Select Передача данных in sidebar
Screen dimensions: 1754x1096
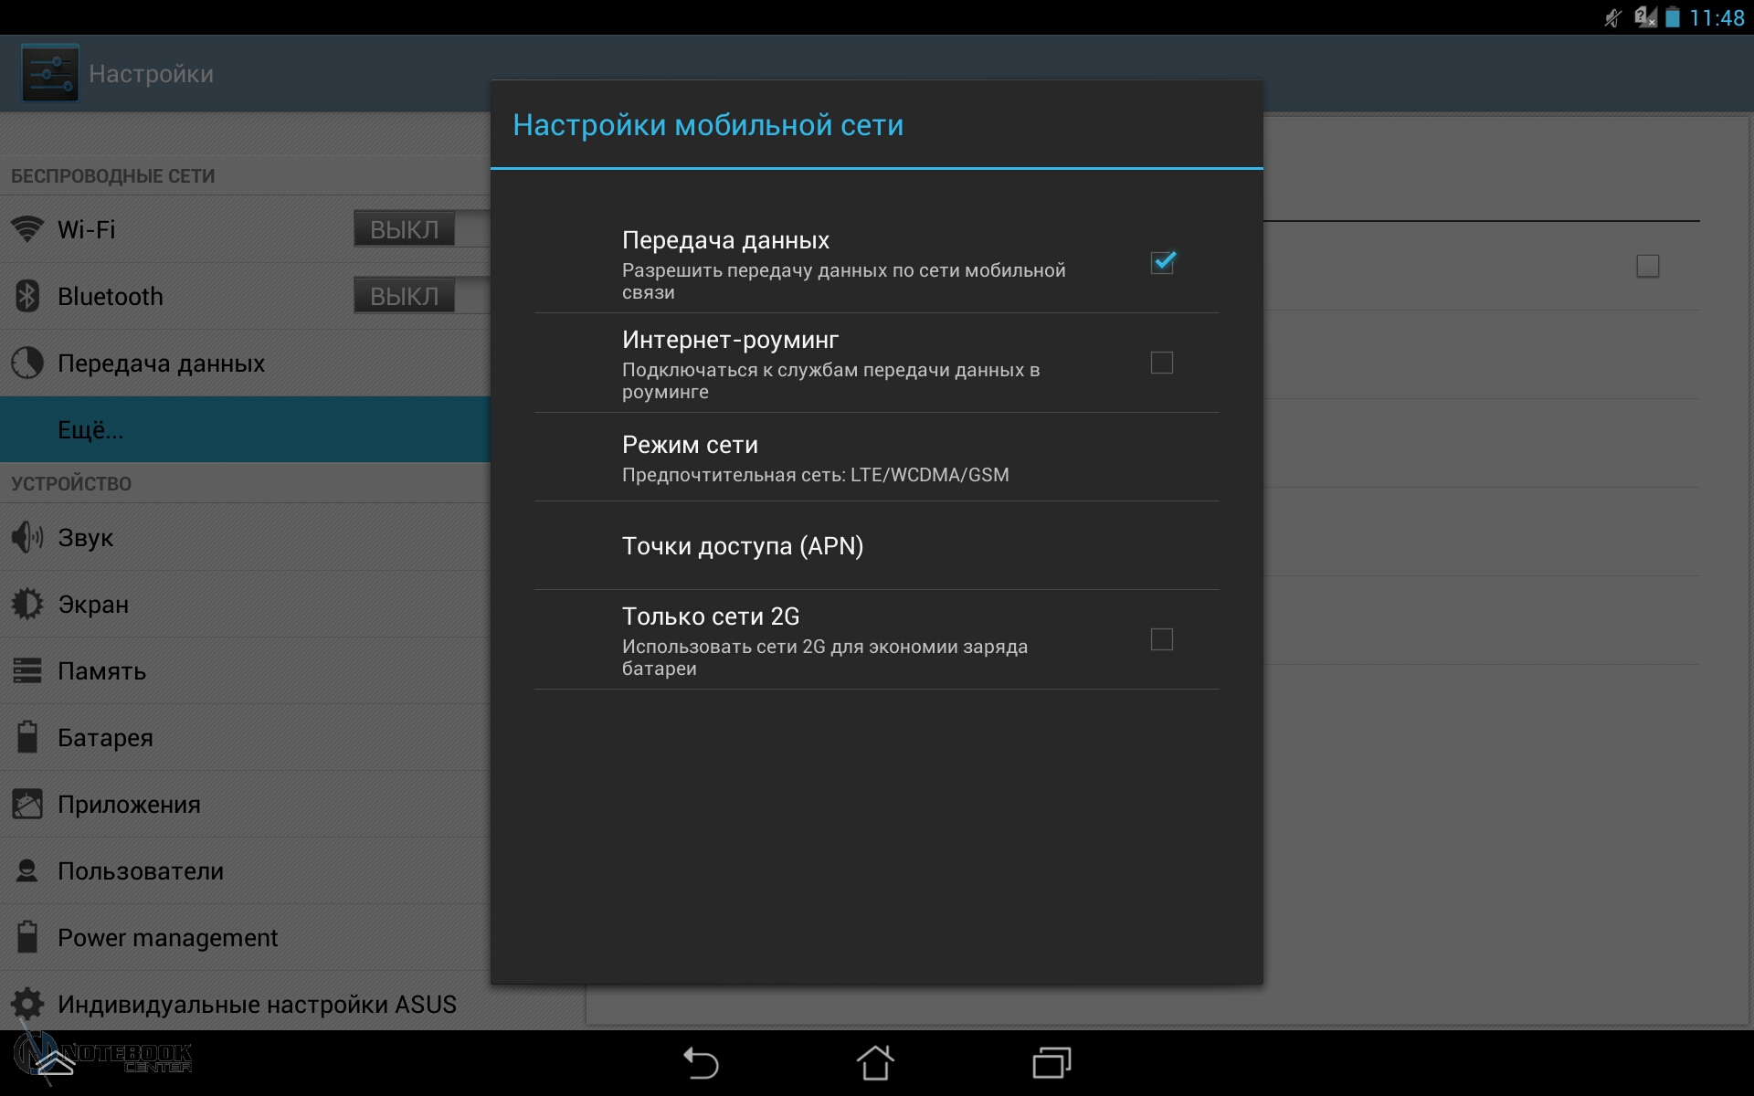tap(161, 364)
